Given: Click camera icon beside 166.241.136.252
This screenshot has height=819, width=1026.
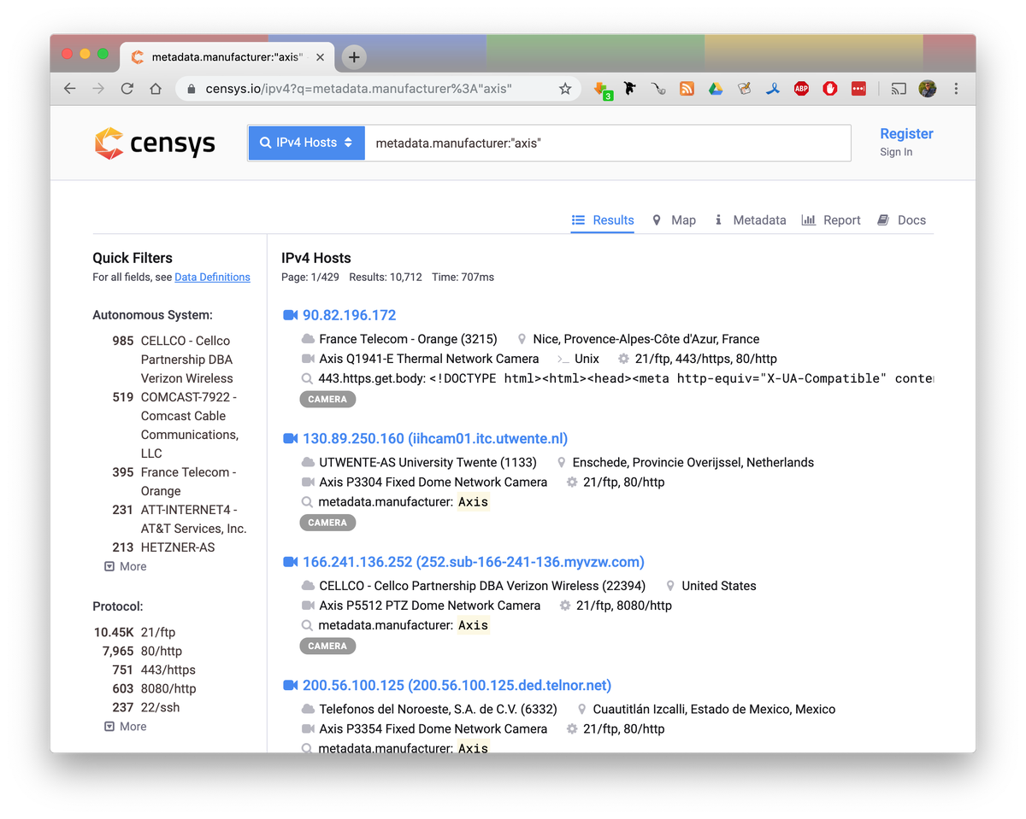Looking at the screenshot, I should pos(290,562).
